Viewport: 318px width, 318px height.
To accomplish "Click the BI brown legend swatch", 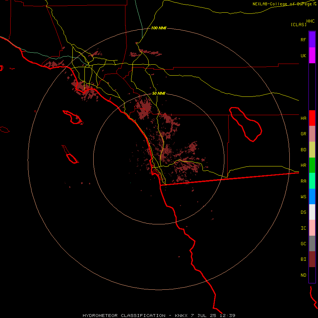I will 312,259.
